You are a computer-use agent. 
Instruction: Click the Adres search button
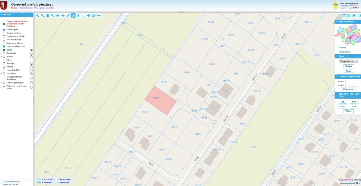click(349, 71)
